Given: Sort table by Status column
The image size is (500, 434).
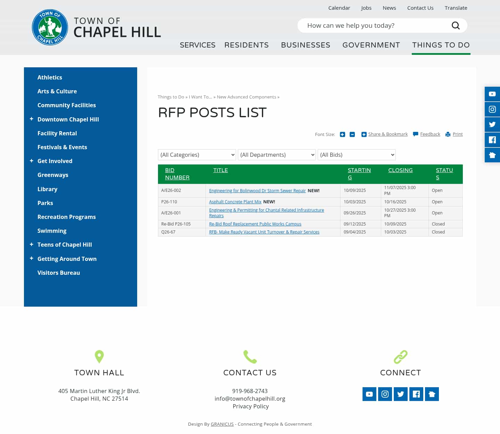Looking at the screenshot, I should coord(444,174).
